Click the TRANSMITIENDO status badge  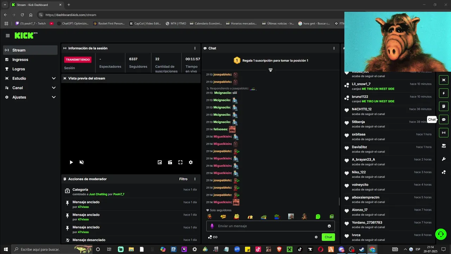(78, 60)
